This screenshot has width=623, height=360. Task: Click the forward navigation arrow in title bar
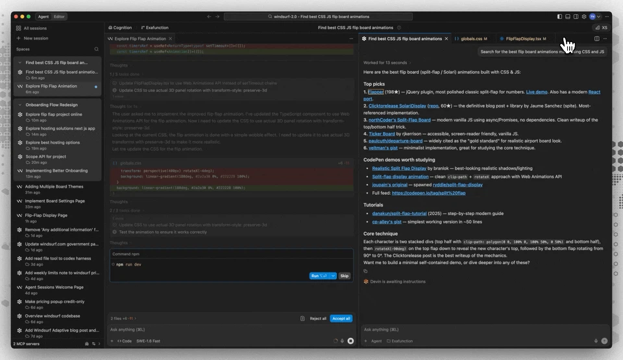click(x=217, y=17)
